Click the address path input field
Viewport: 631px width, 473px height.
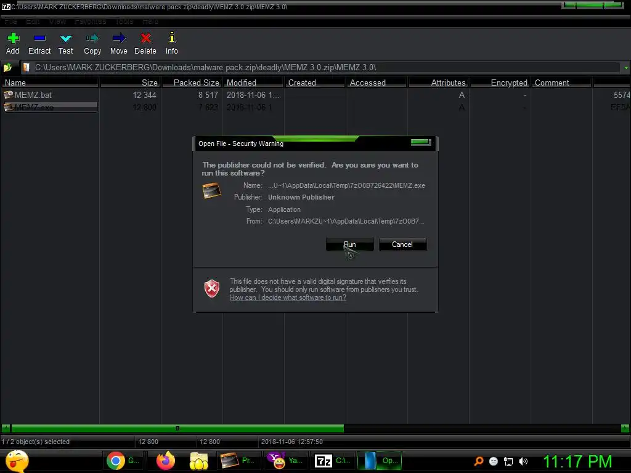click(320, 68)
